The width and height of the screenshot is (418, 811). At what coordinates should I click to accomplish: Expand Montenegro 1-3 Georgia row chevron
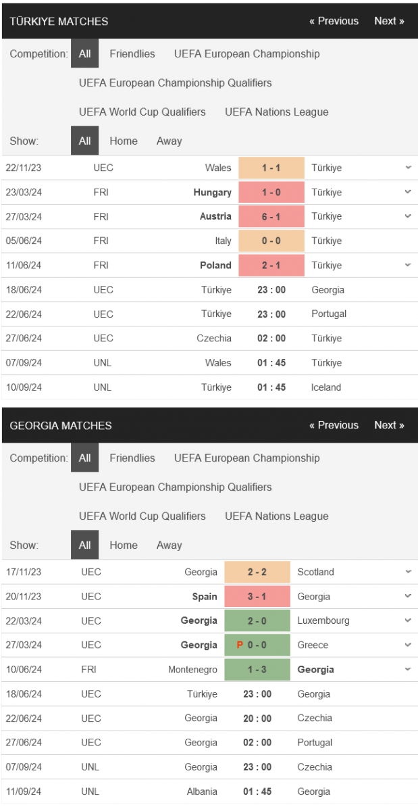coord(408,669)
